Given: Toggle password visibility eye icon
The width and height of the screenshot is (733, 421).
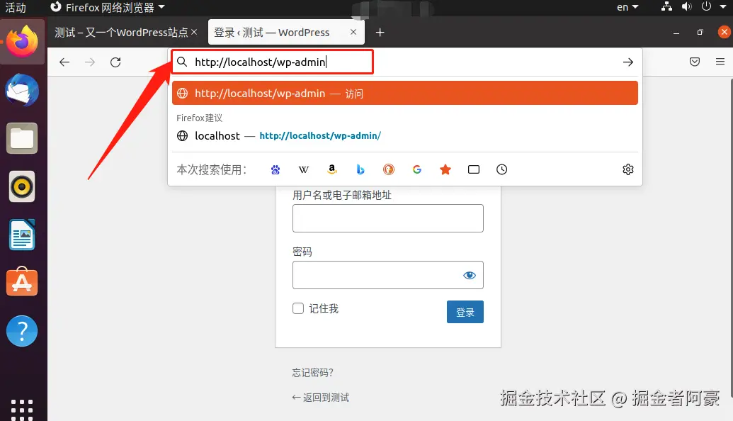Looking at the screenshot, I should pos(470,275).
